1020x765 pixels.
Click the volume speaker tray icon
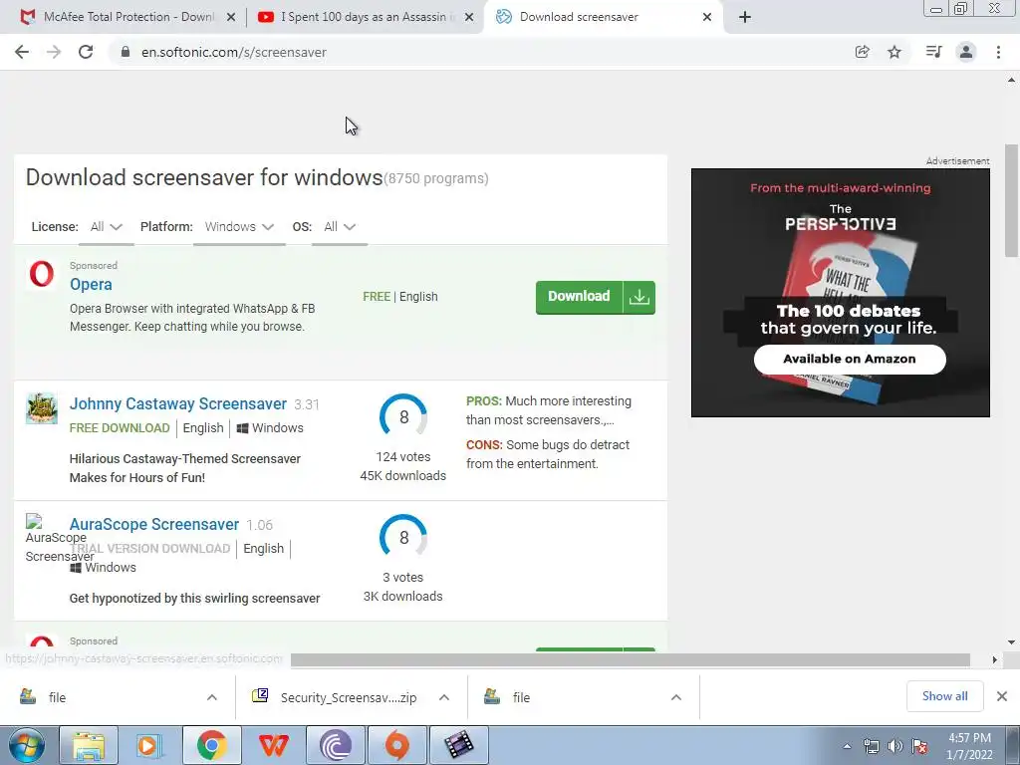coord(895,746)
